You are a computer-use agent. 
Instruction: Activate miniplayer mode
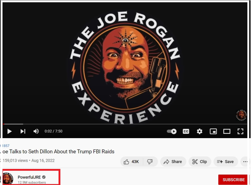coord(213,131)
